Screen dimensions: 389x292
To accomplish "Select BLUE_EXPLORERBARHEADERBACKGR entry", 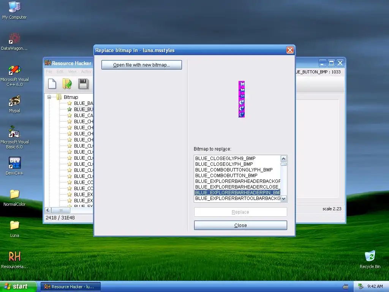I will [x=237, y=181].
